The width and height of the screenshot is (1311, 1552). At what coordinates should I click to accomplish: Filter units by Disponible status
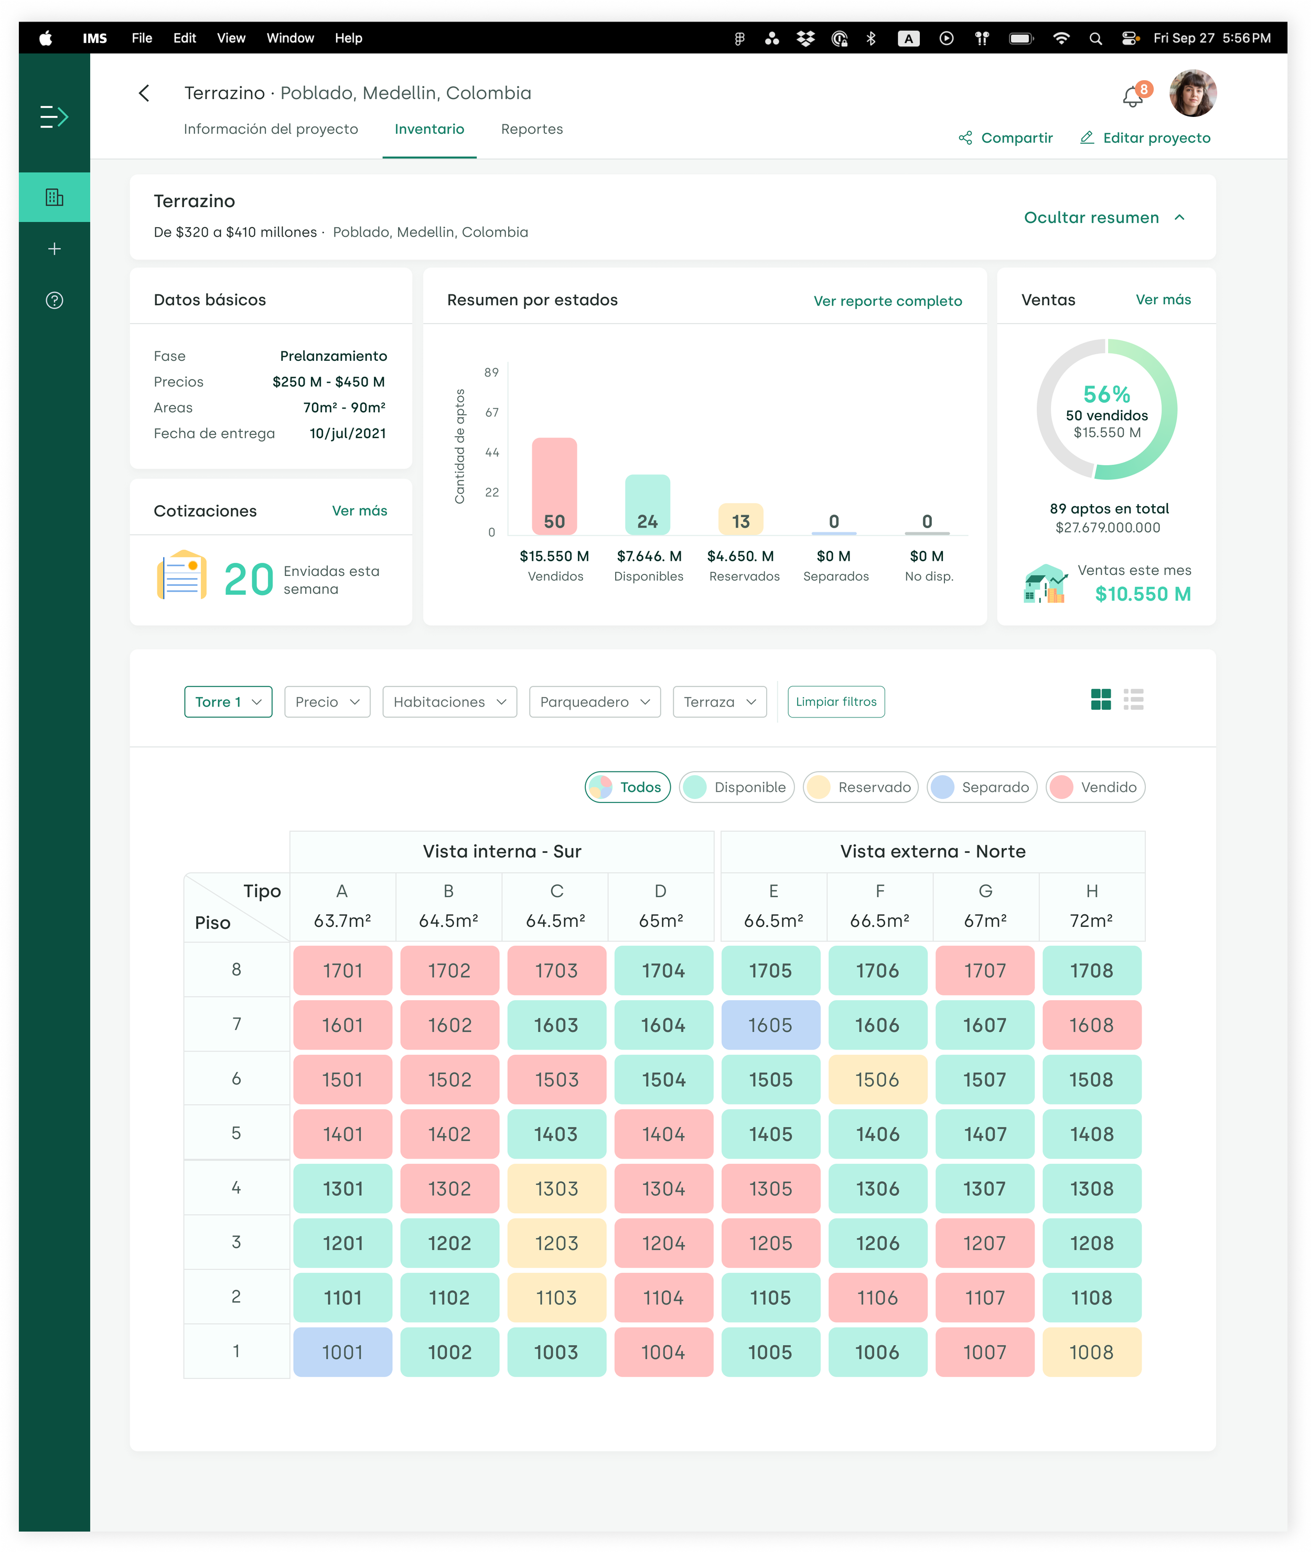tap(736, 787)
